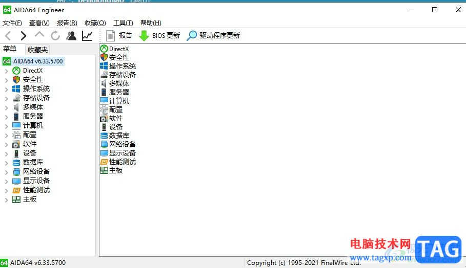Viewport: 466px width, 268px height.
Task: Open the 报告(R) menu
Action: [67, 23]
